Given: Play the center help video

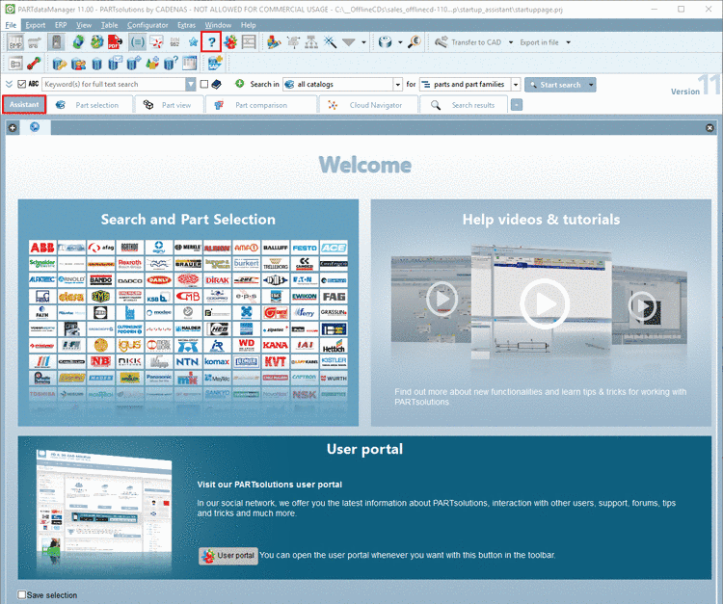Looking at the screenshot, I should (x=545, y=303).
